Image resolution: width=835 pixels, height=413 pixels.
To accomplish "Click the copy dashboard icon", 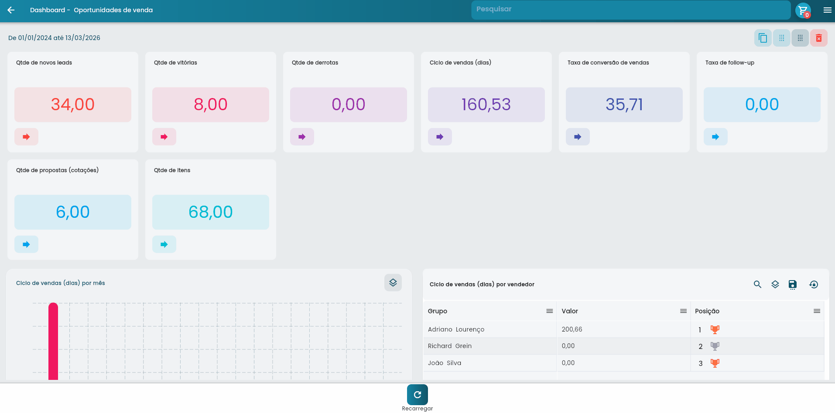I will (763, 38).
